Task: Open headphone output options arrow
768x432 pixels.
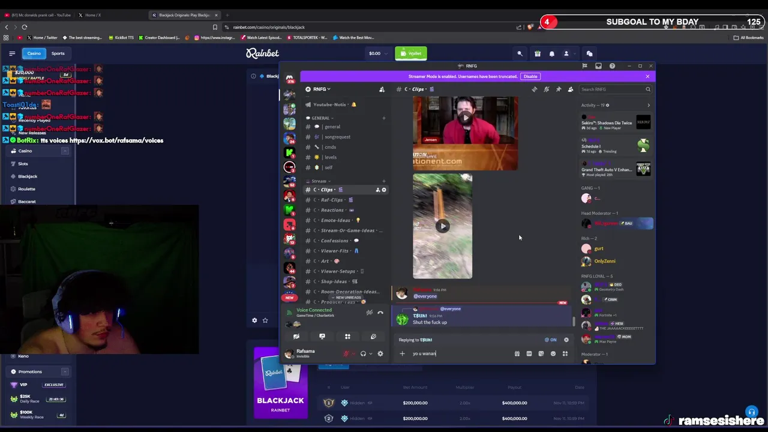Action: point(370,354)
